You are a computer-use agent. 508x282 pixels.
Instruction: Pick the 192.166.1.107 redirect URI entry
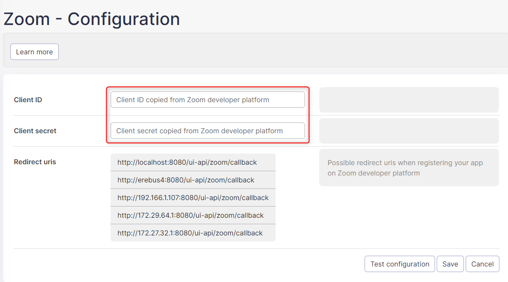coord(193,198)
